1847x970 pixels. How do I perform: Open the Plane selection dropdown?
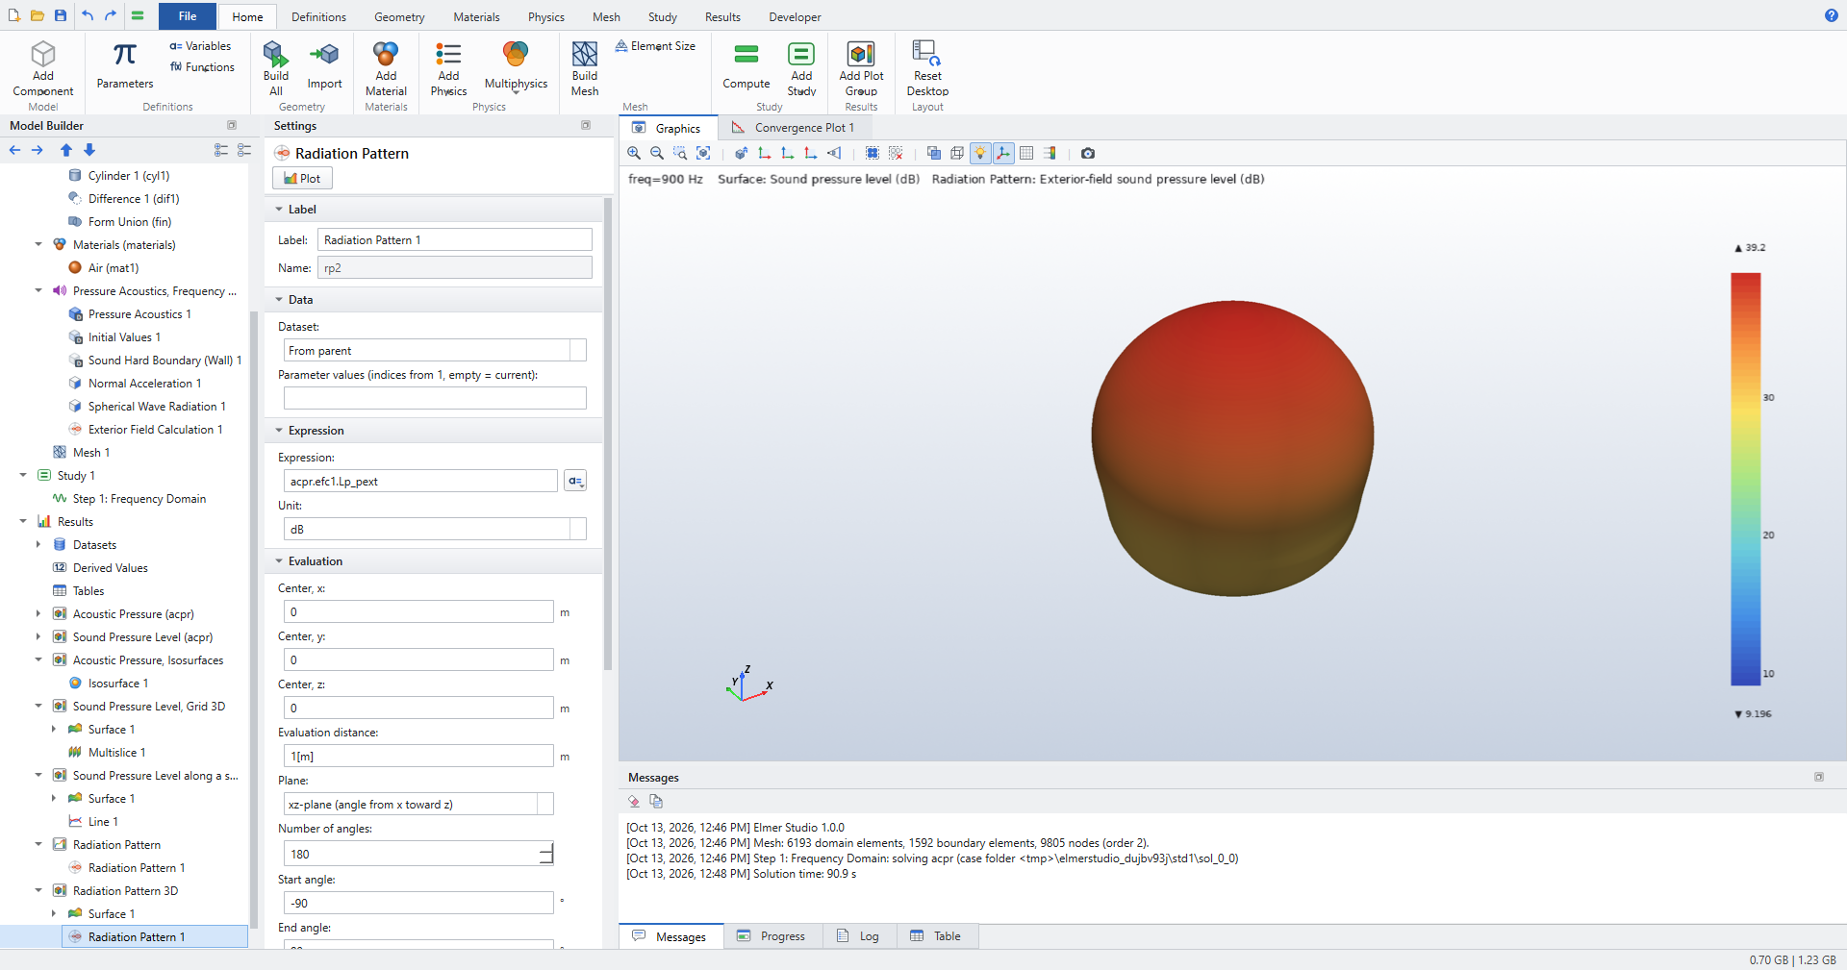pos(545,805)
